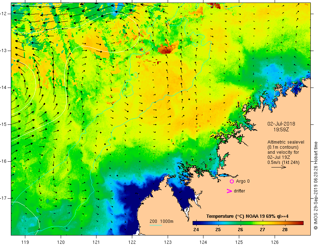
Task: Click the time label 19:59Z
Action: (x=281, y=130)
